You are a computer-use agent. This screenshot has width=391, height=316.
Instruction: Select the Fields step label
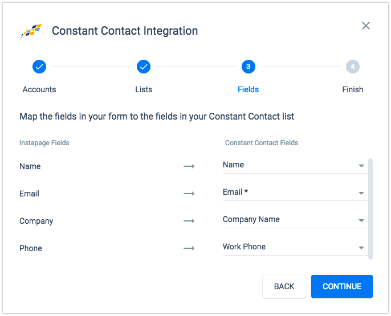(249, 89)
